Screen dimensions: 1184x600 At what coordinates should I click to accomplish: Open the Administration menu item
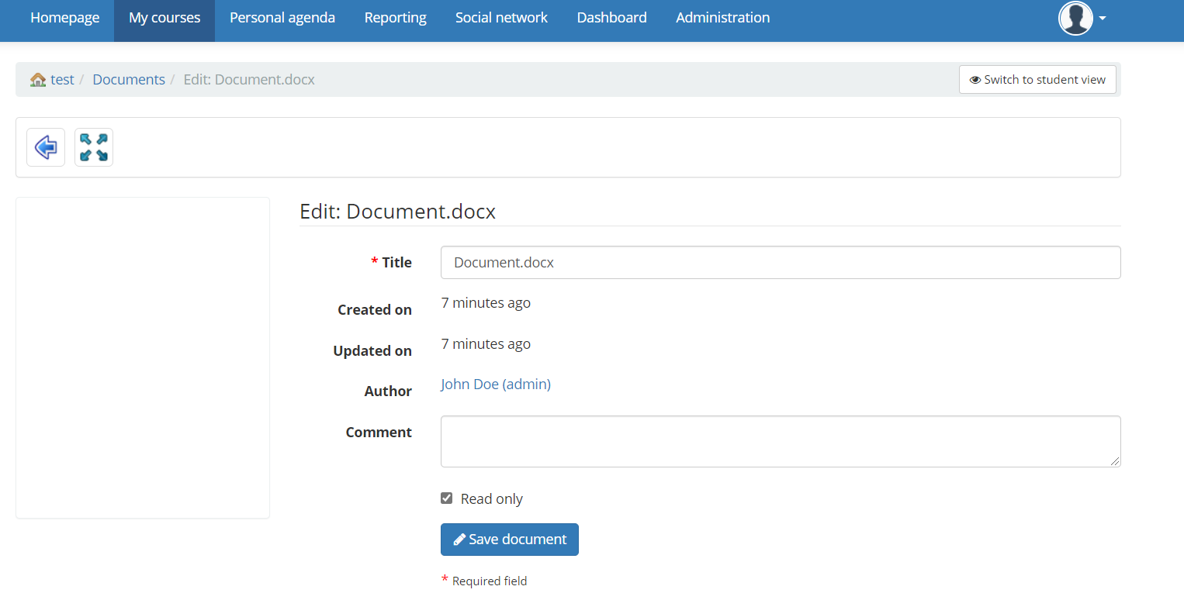coord(722,18)
